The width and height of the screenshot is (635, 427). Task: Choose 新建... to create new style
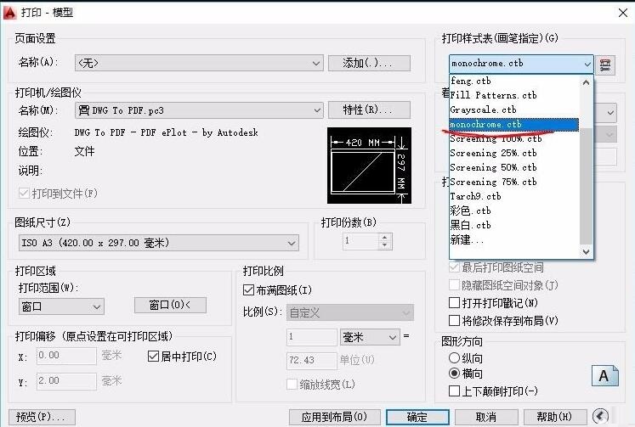[514, 239]
